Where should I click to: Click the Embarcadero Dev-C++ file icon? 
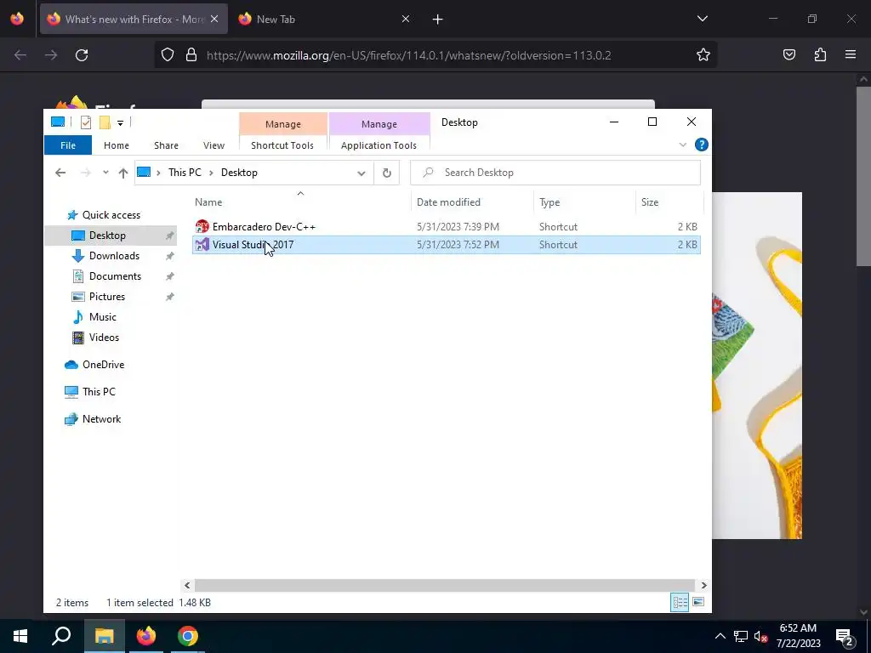(202, 226)
